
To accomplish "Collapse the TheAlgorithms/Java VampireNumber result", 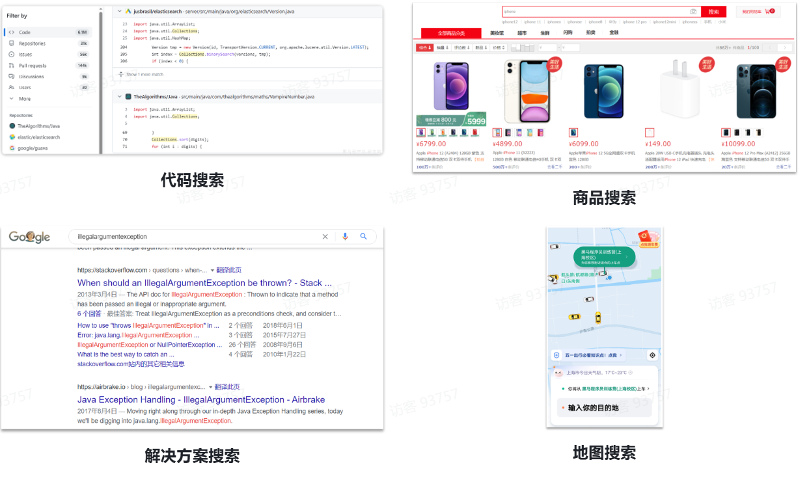I will [x=119, y=96].
